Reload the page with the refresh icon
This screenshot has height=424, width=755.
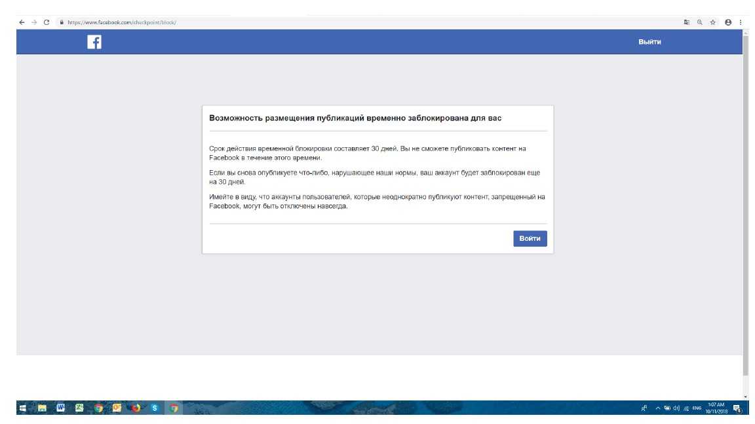tap(47, 23)
